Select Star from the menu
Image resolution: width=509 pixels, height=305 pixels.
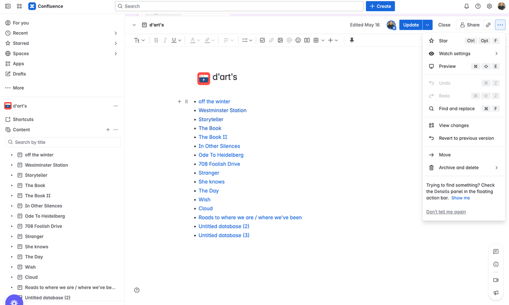click(464, 41)
